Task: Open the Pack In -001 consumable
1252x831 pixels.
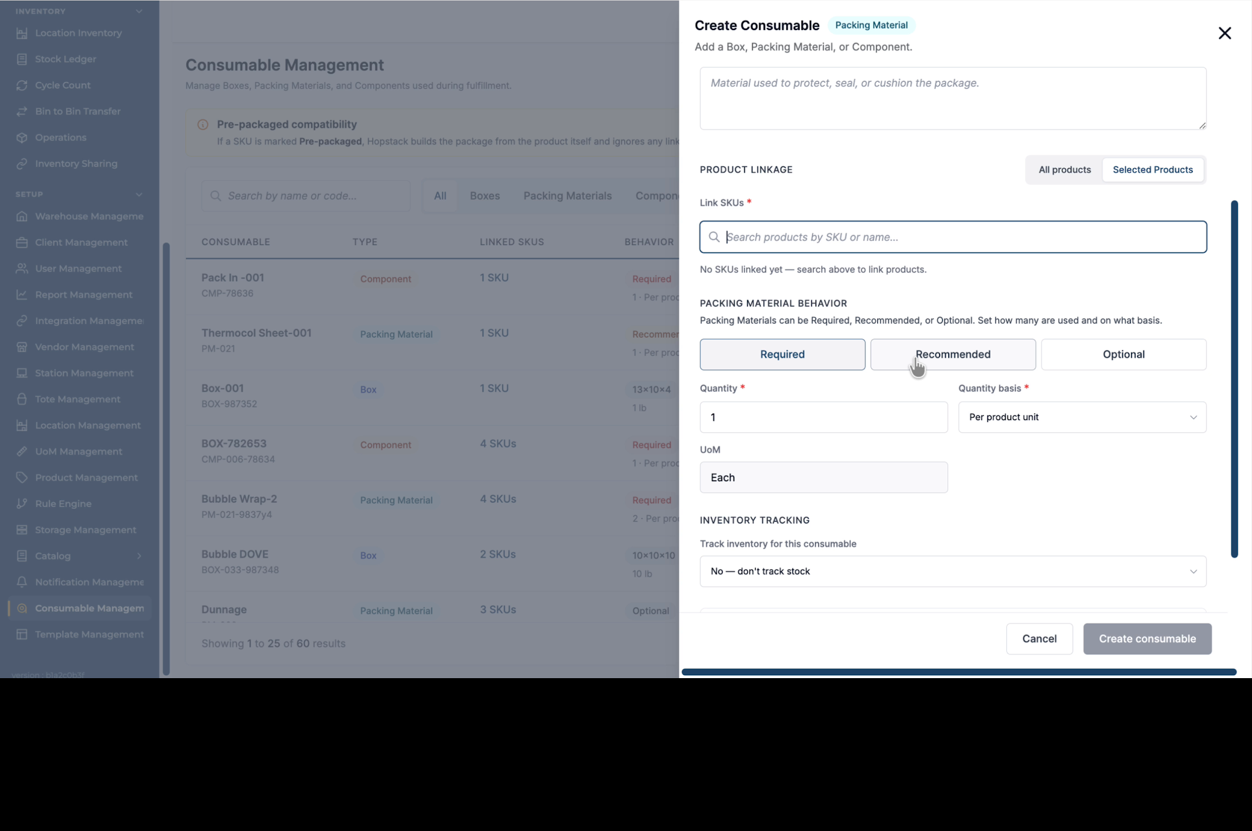Action: [233, 278]
